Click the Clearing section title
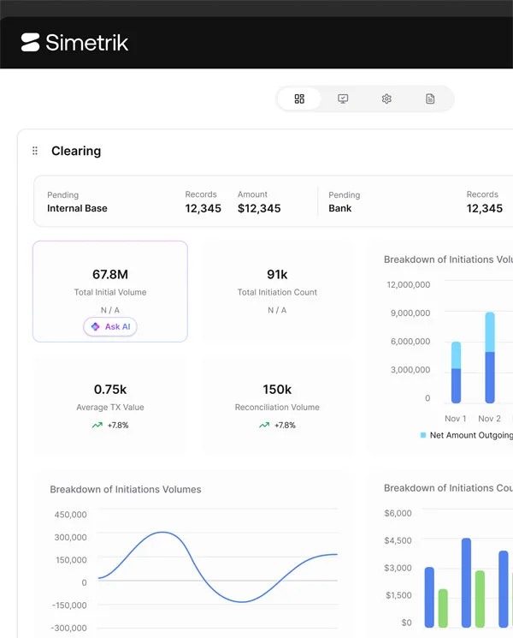513x638 pixels. click(76, 151)
